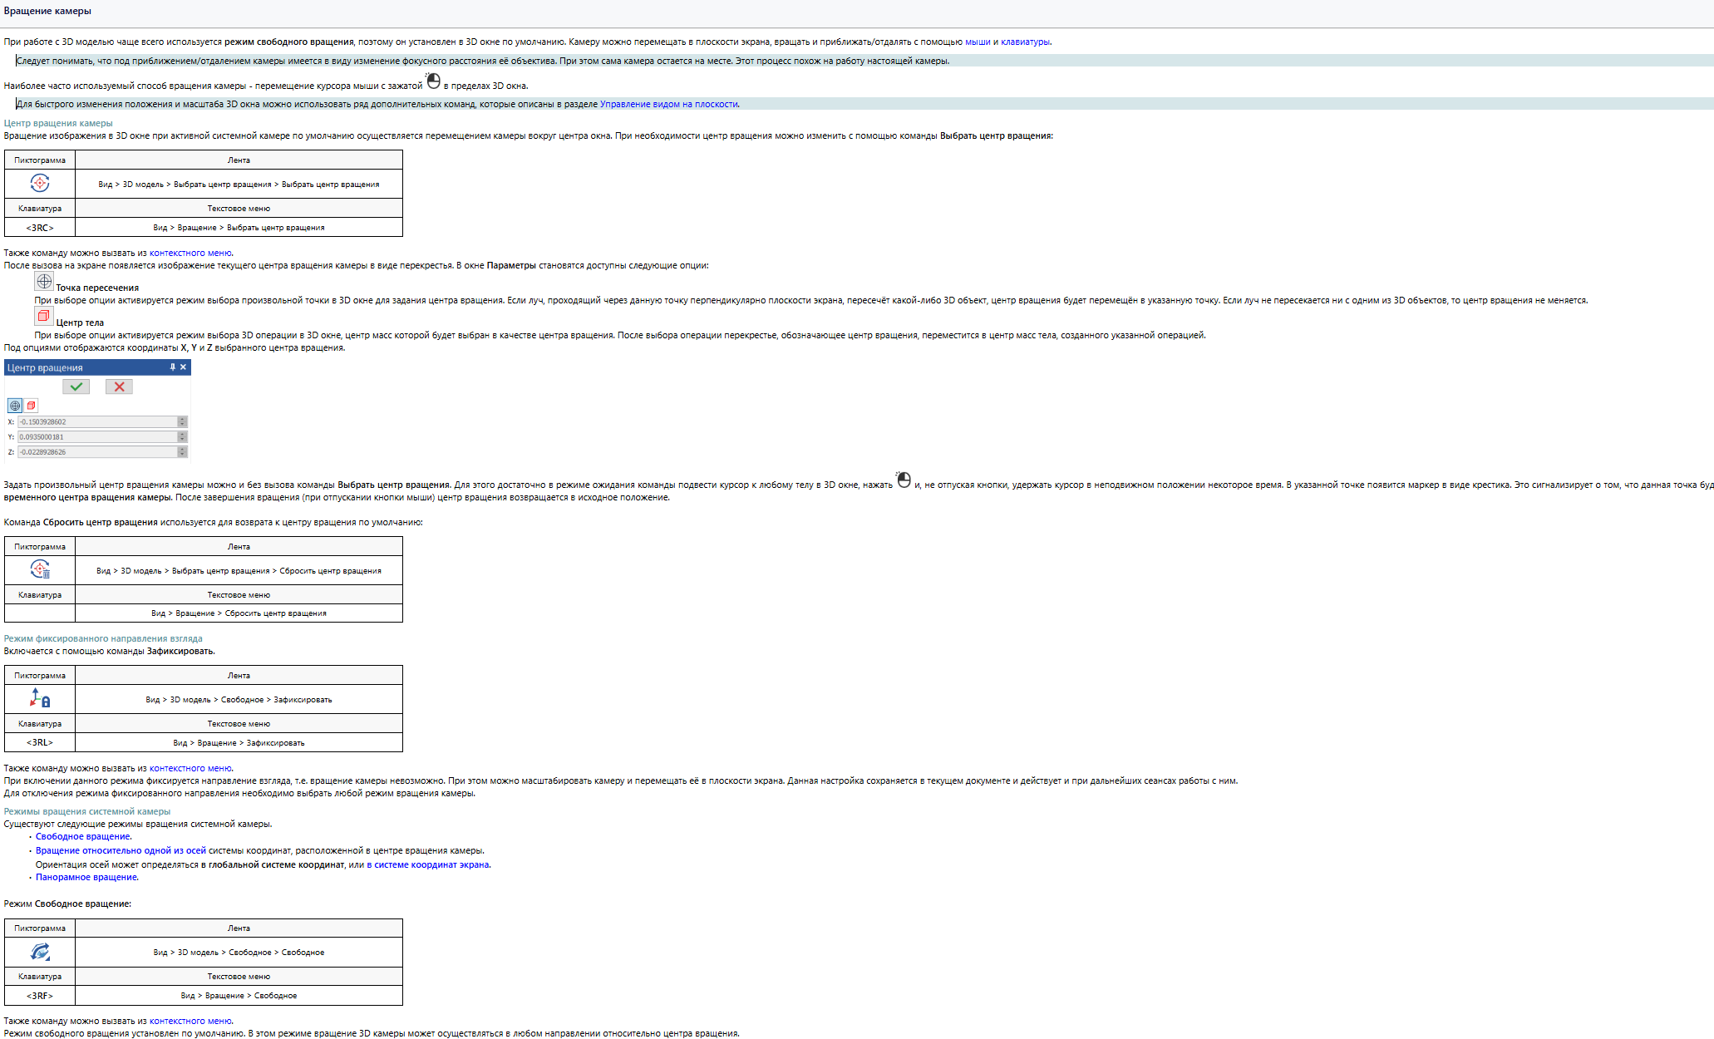Click green checkmark in Центр вращения panel

pyautogui.click(x=76, y=387)
